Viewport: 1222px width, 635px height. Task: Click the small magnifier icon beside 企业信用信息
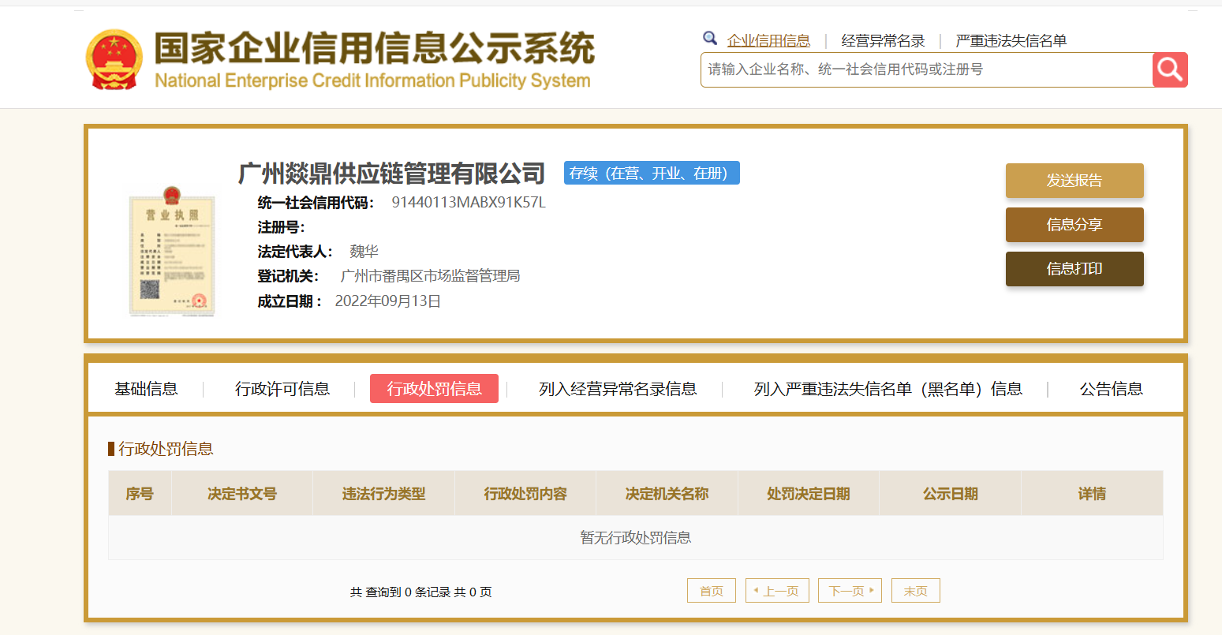710,38
